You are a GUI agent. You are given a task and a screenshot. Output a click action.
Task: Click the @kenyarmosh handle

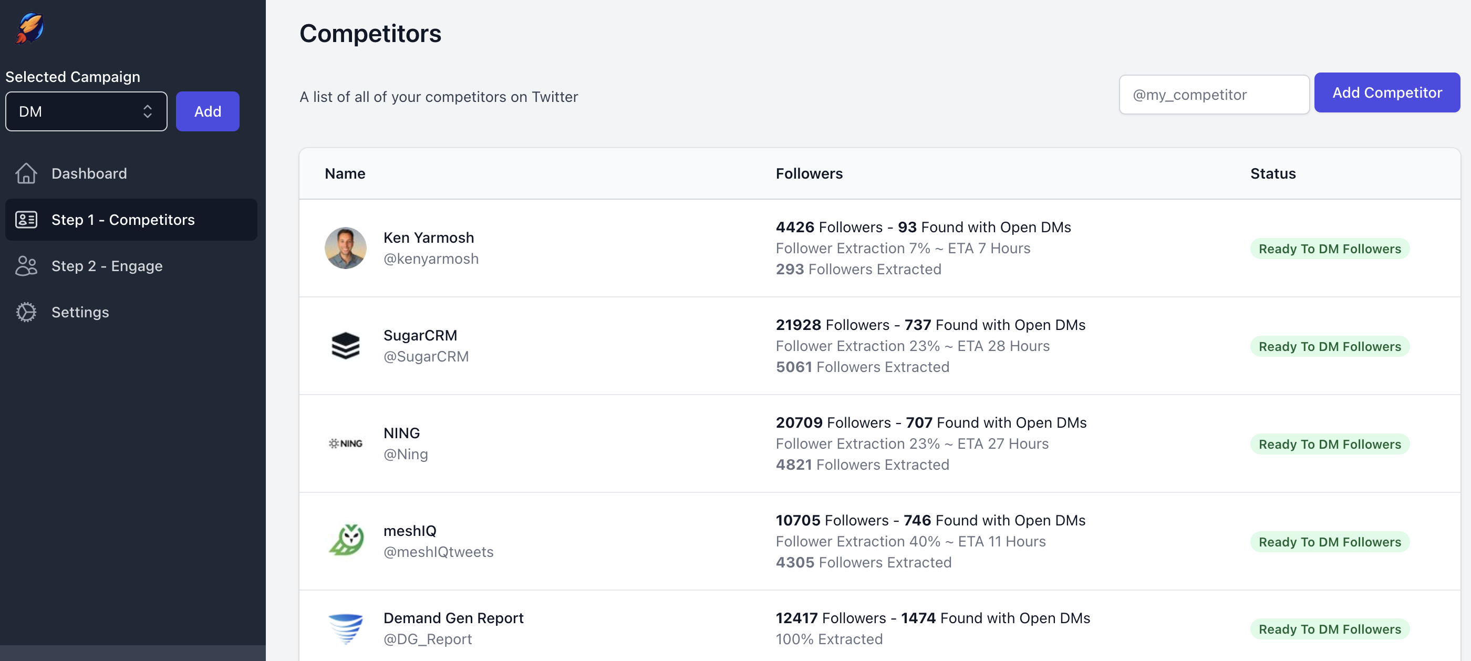(x=431, y=259)
